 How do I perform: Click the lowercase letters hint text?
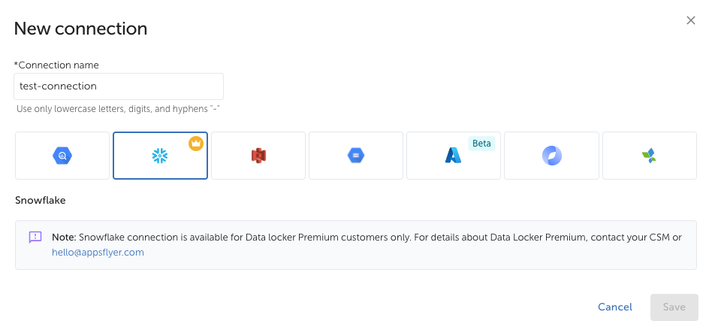pos(118,109)
